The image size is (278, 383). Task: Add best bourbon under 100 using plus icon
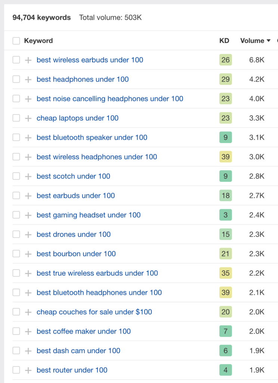[28, 254]
